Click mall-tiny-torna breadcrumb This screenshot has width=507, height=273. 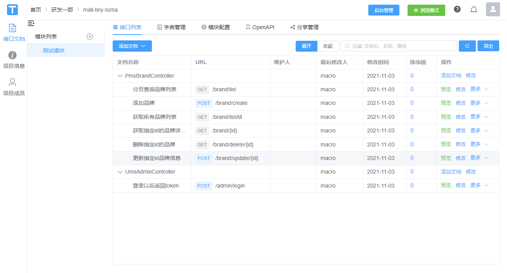click(x=100, y=10)
